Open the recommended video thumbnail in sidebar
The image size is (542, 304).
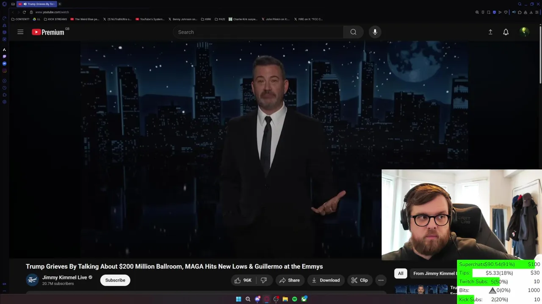[421, 290]
